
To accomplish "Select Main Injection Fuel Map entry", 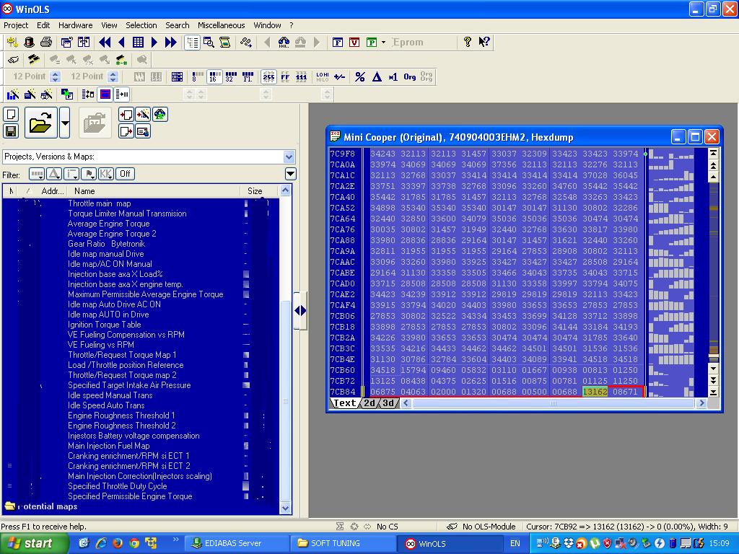I will click(108, 446).
